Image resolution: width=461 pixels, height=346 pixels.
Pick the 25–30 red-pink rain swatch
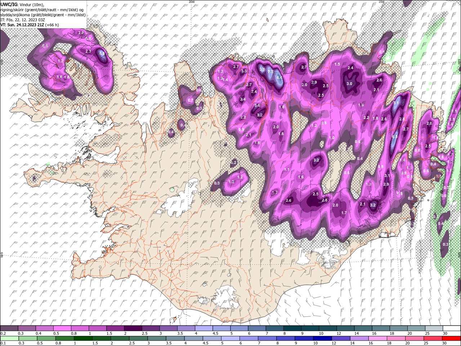(433, 338)
